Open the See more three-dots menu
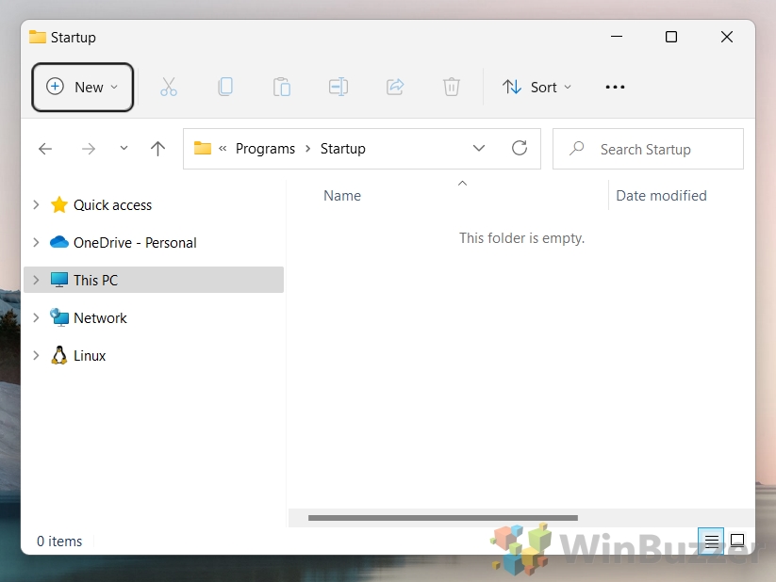The width and height of the screenshot is (776, 582). pyautogui.click(x=615, y=87)
